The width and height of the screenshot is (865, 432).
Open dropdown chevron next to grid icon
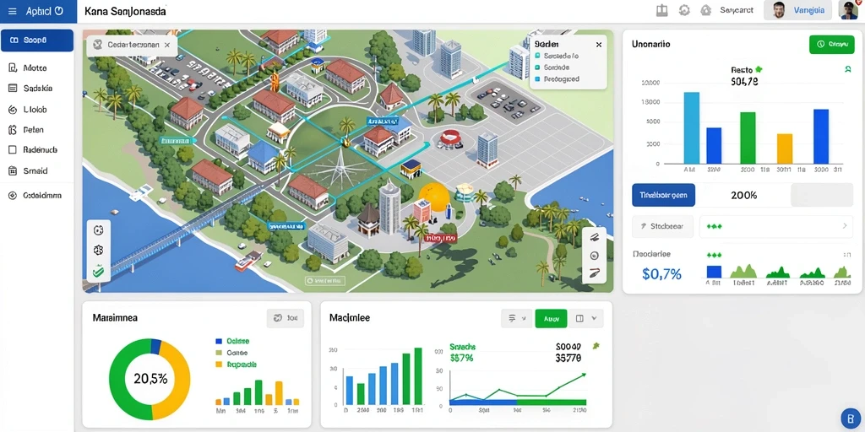click(x=594, y=318)
